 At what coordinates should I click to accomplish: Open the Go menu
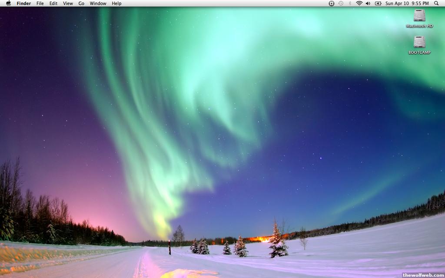click(81, 3)
